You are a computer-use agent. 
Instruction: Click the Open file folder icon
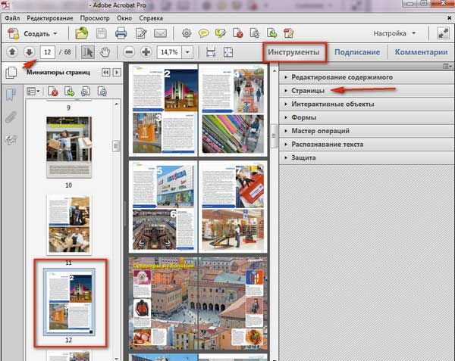(81, 33)
